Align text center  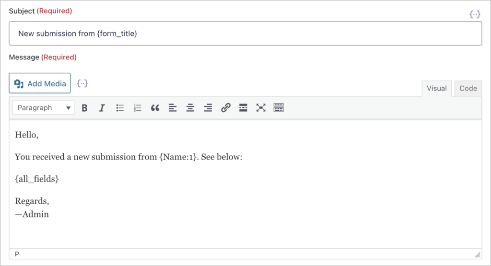click(190, 108)
